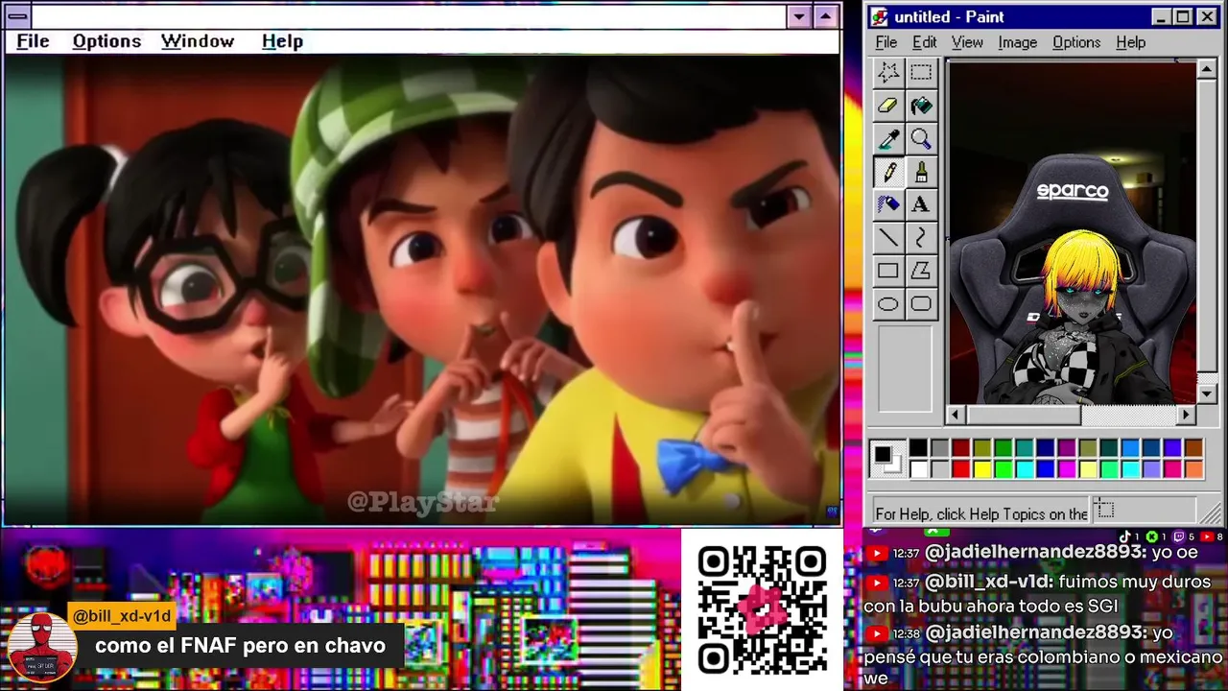Choose the straight Line tool

click(888, 238)
